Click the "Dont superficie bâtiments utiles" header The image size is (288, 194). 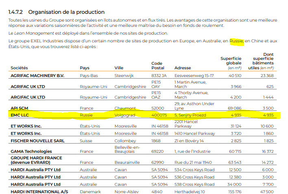coord(261,61)
